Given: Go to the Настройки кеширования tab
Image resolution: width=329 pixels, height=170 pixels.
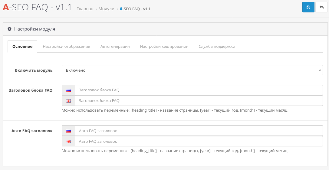Looking at the screenshot, I should (164, 47).
